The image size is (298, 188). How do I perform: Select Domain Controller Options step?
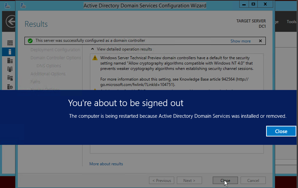[56, 58]
